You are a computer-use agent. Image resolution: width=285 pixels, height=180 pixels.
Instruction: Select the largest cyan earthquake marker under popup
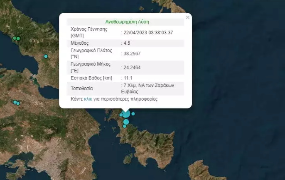click(126, 114)
